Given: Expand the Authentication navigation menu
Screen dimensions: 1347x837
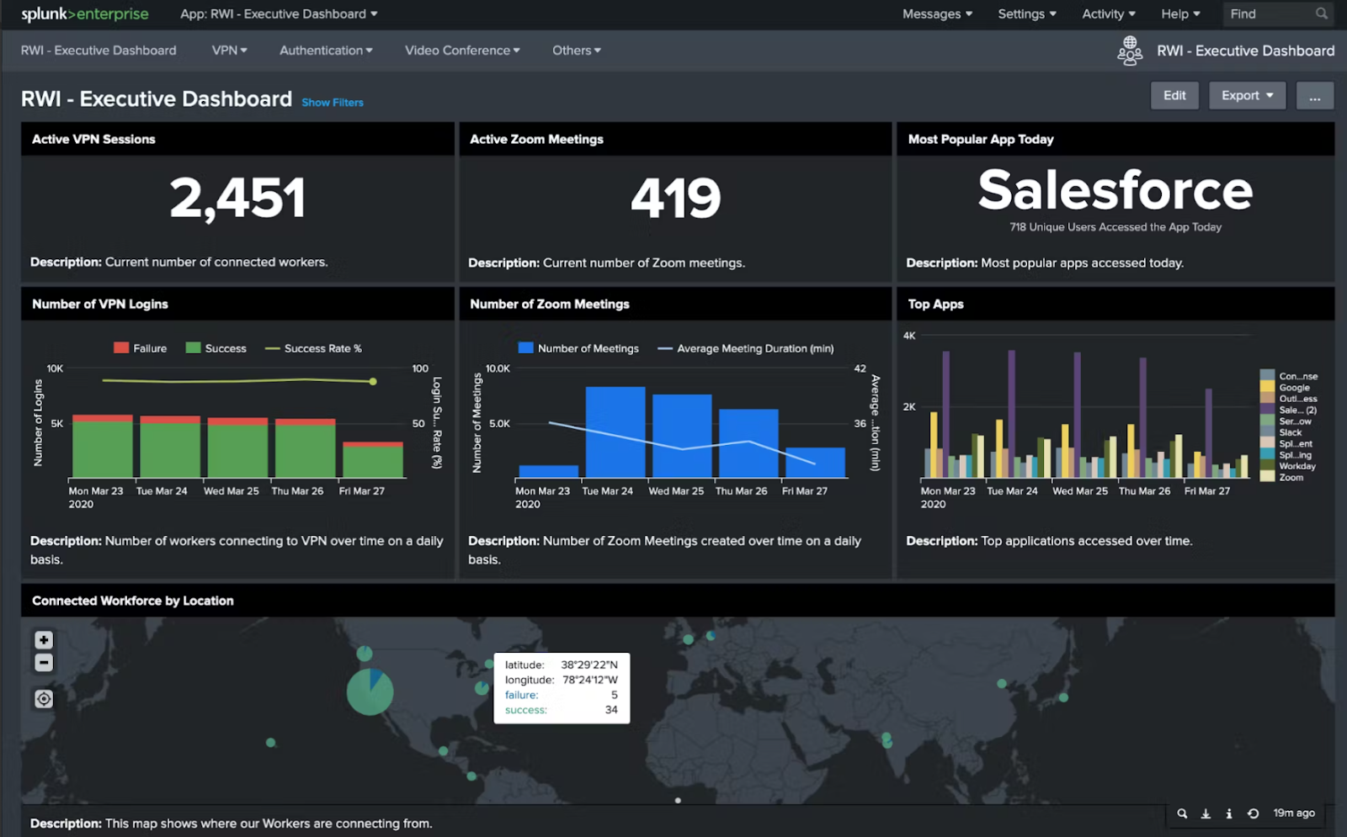Looking at the screenshot, I should coord(326,50).
